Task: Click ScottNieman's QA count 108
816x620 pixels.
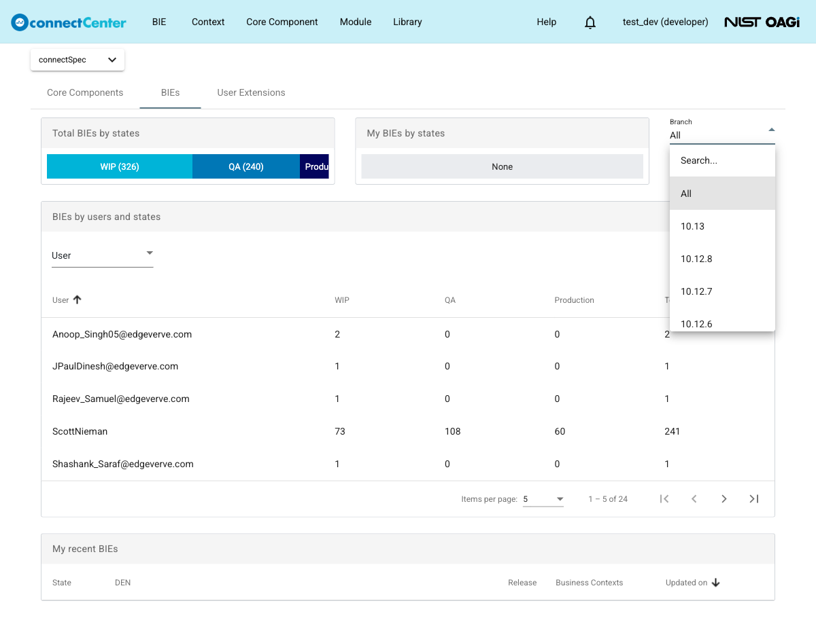Action: coord(453,431)
